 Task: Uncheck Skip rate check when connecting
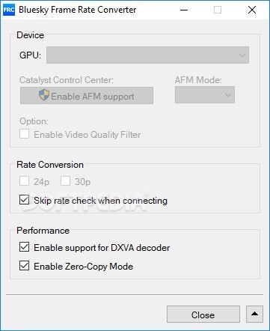[24, 200]
